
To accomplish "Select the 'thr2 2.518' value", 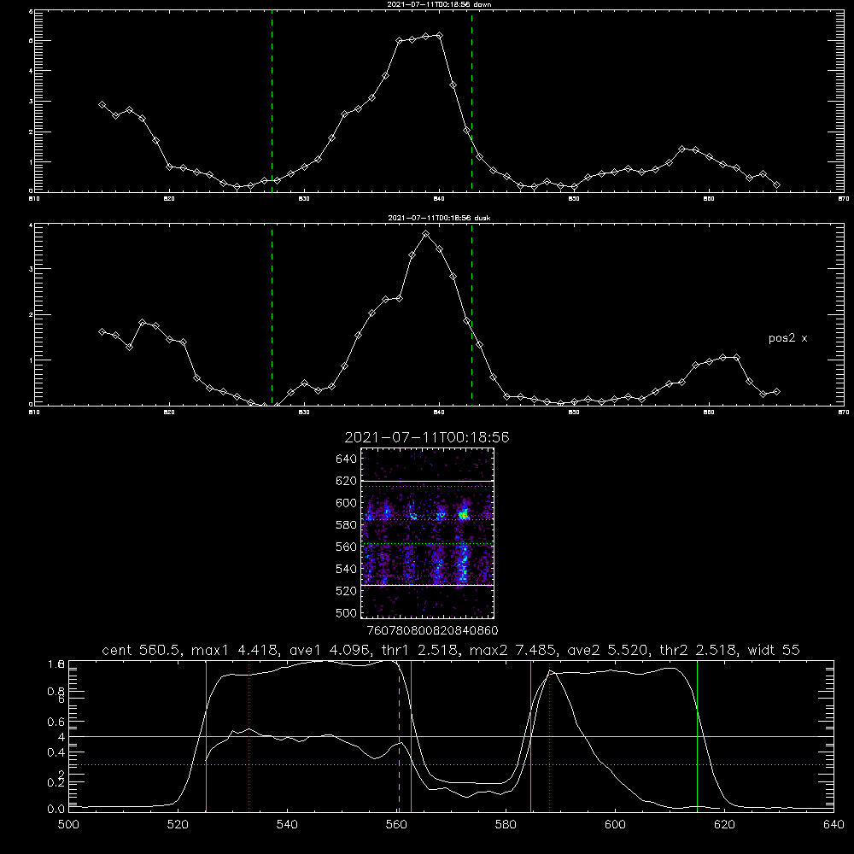I will coord(699,650).
